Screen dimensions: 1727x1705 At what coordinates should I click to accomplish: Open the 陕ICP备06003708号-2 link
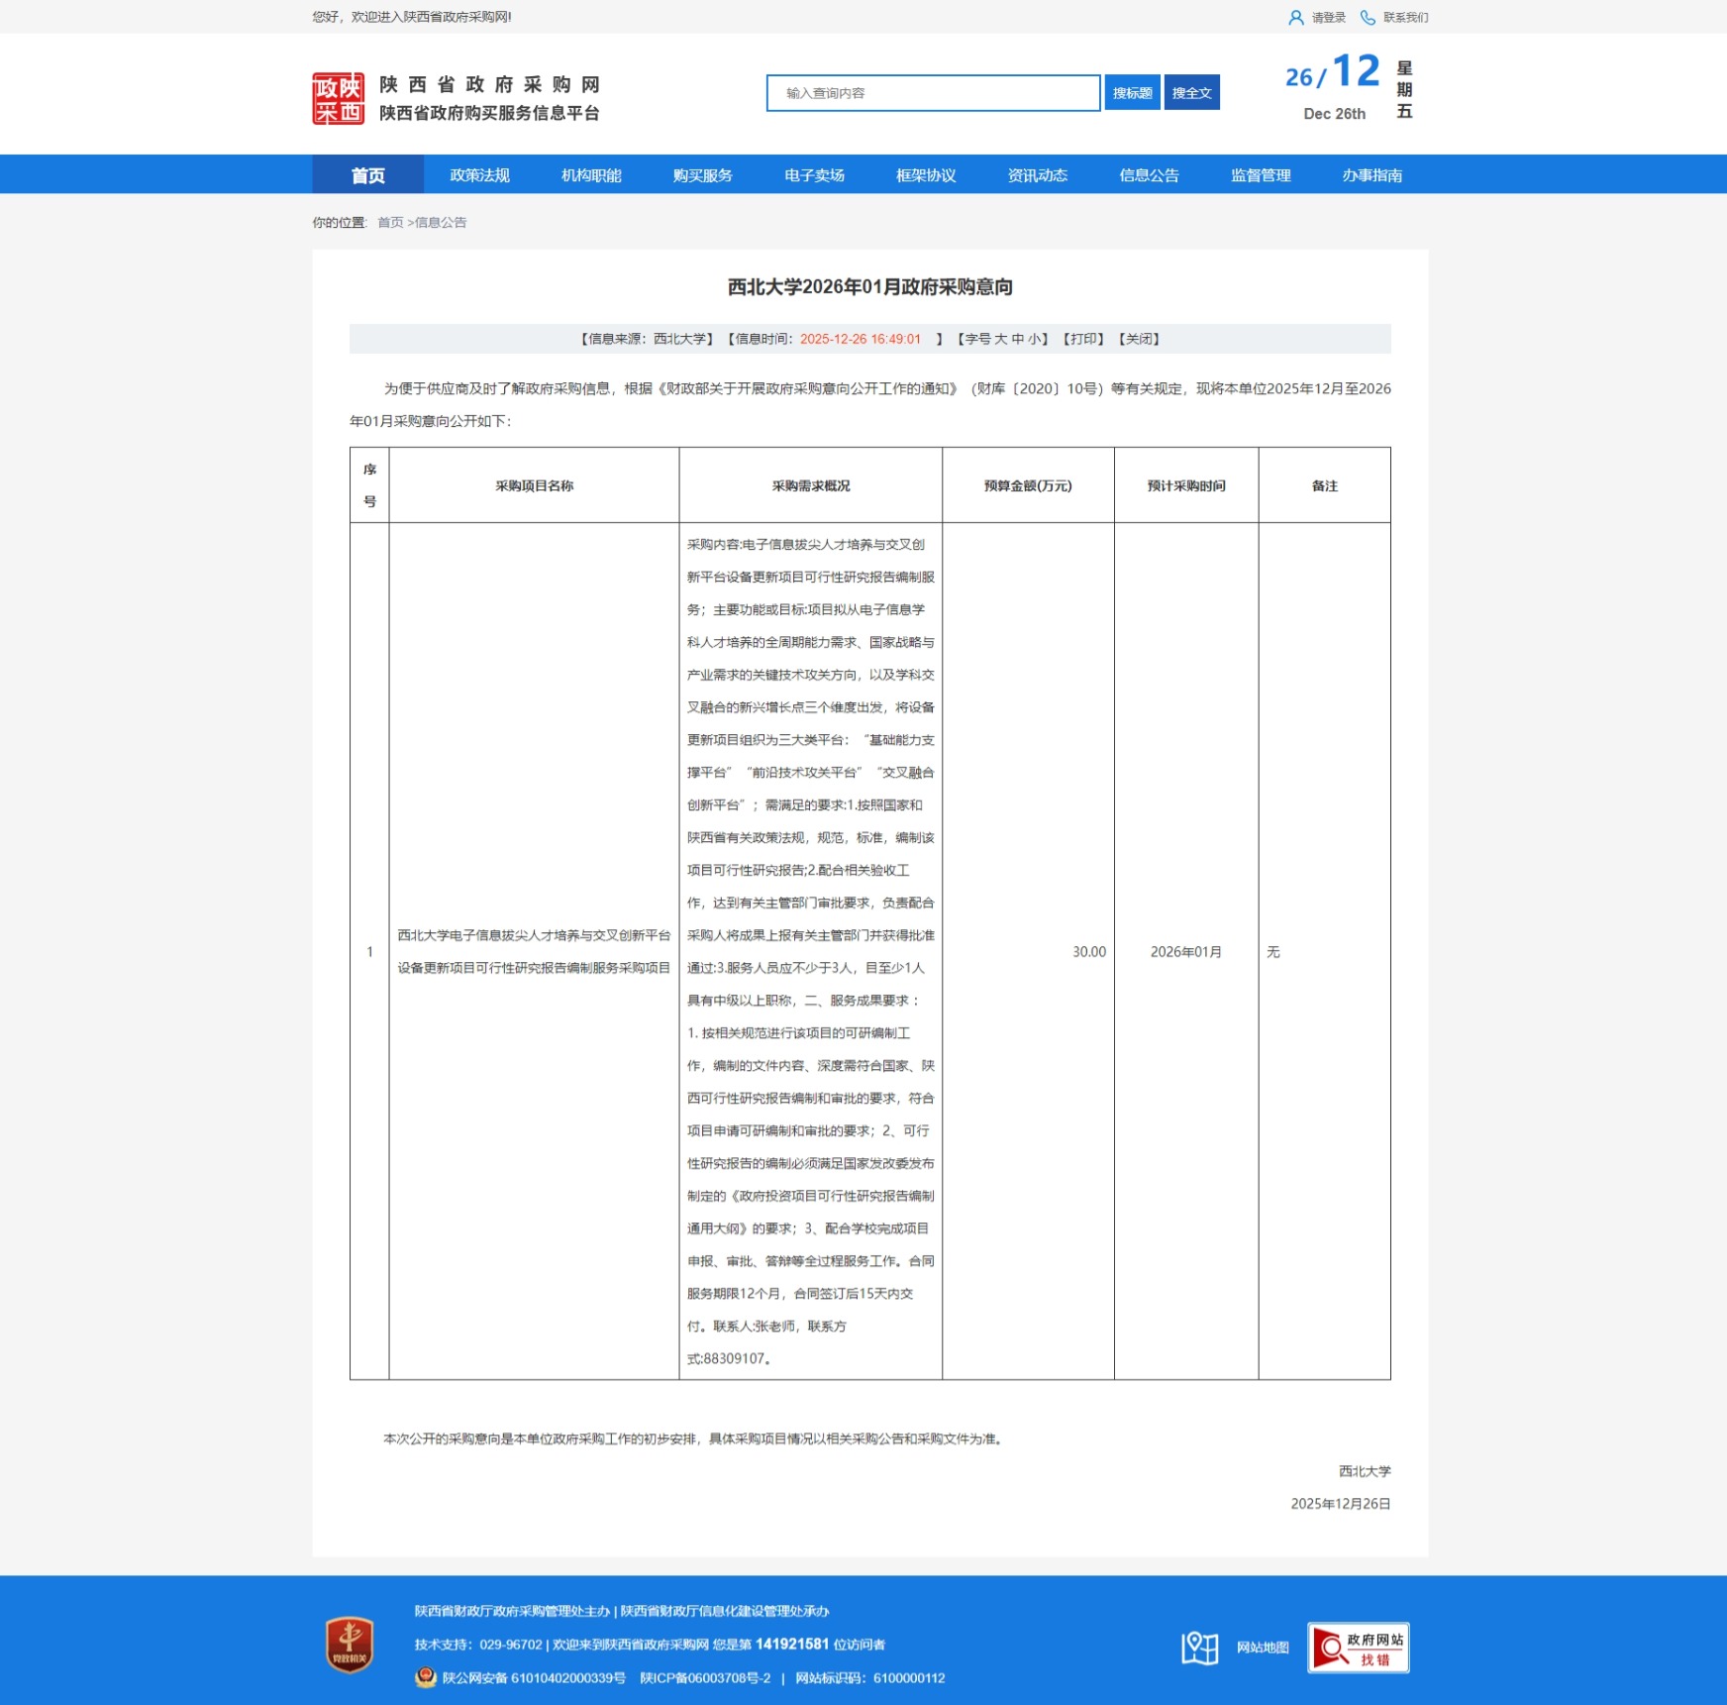pyautogui.click(x=705, y=1678)
